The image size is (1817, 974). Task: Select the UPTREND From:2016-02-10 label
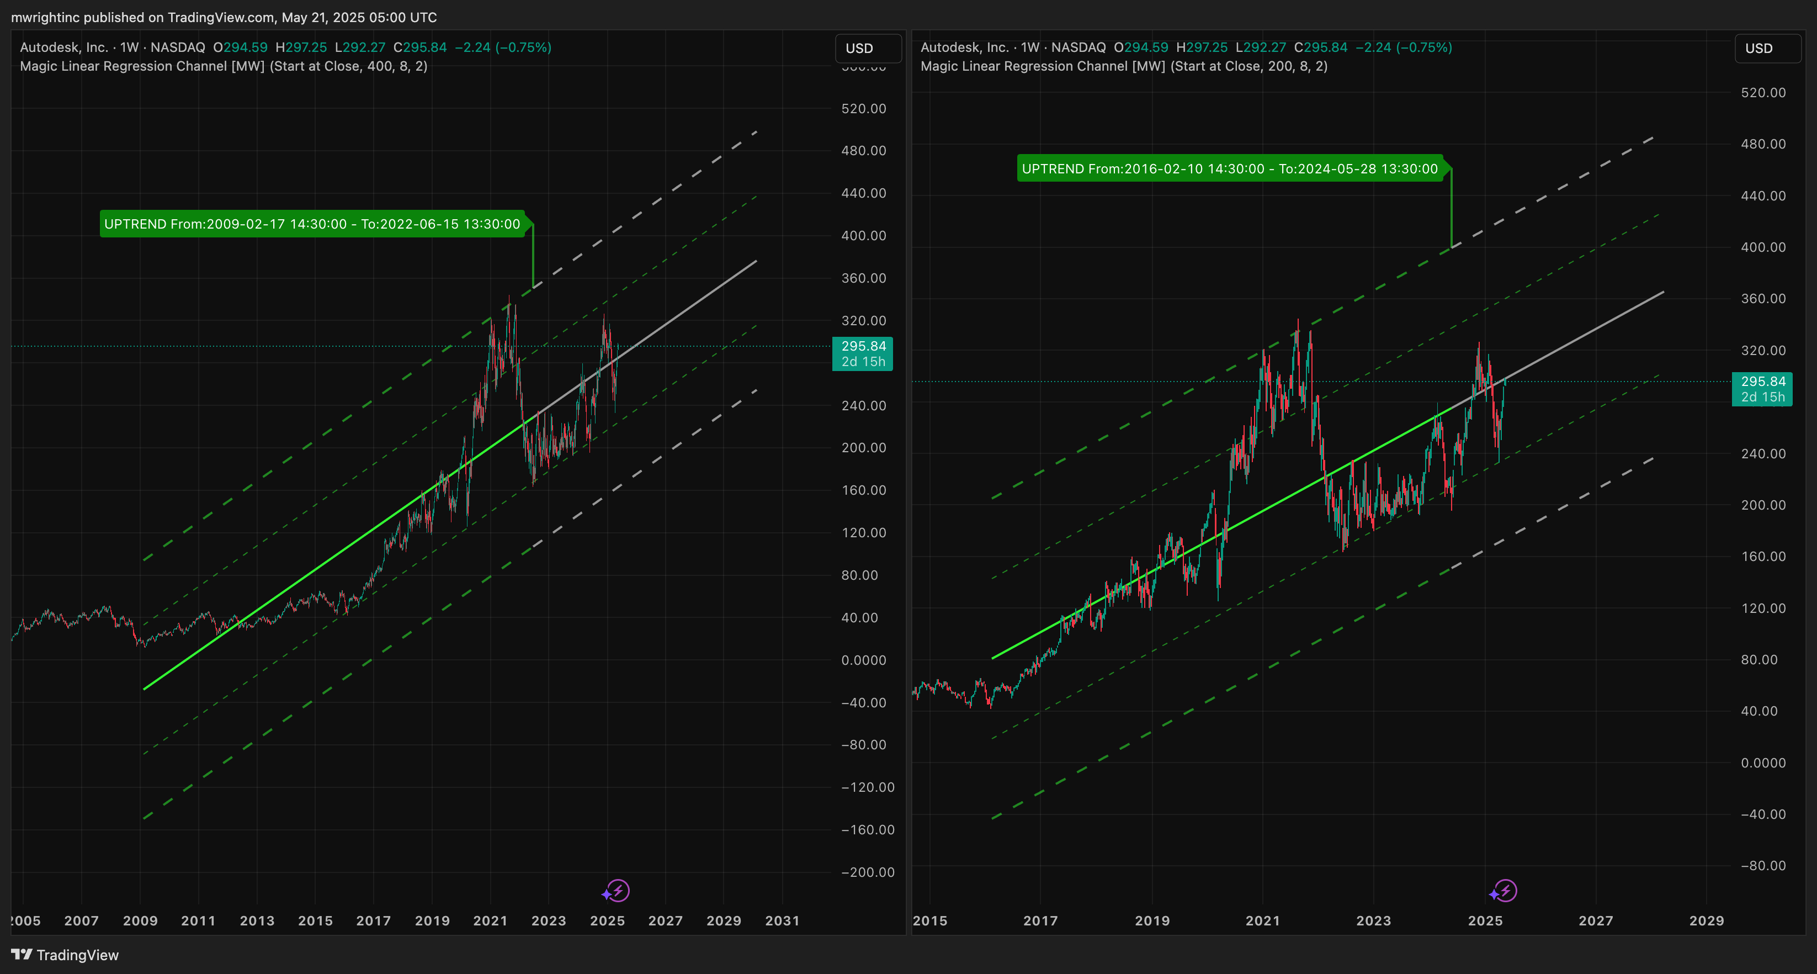(x=1229, y=169)
